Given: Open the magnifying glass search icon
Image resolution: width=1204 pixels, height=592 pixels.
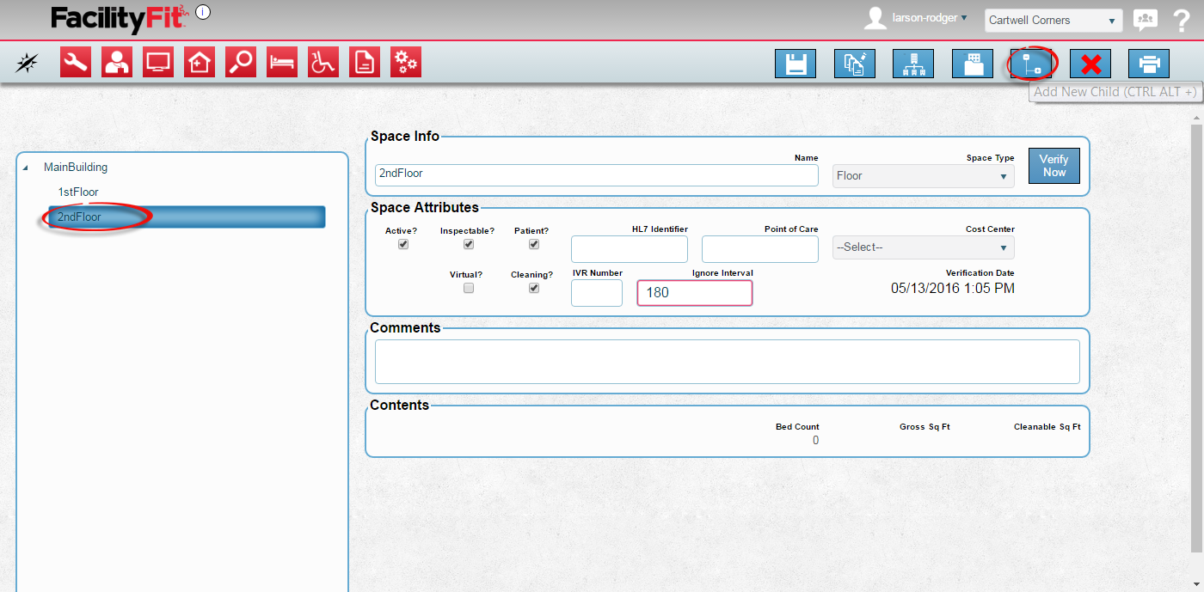Looking at the screenshot, I should tap(241, 63).
